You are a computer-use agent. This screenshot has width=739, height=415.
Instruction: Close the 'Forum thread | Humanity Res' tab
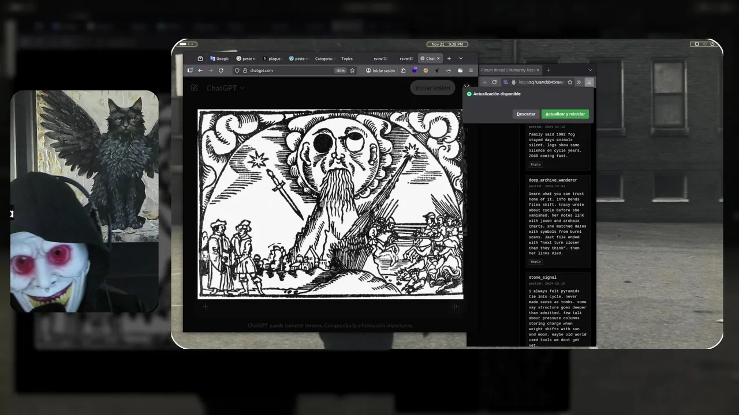[x=538, y=70]
